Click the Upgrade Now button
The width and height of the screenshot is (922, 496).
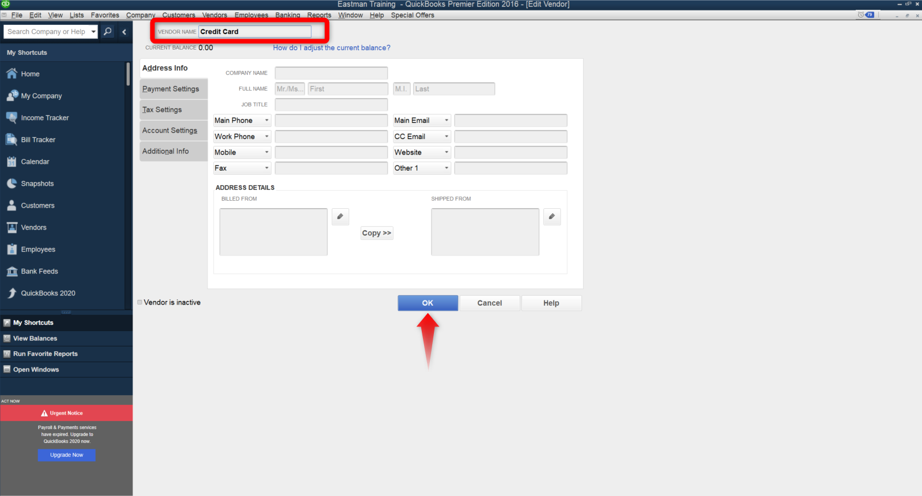click(67, 455)
